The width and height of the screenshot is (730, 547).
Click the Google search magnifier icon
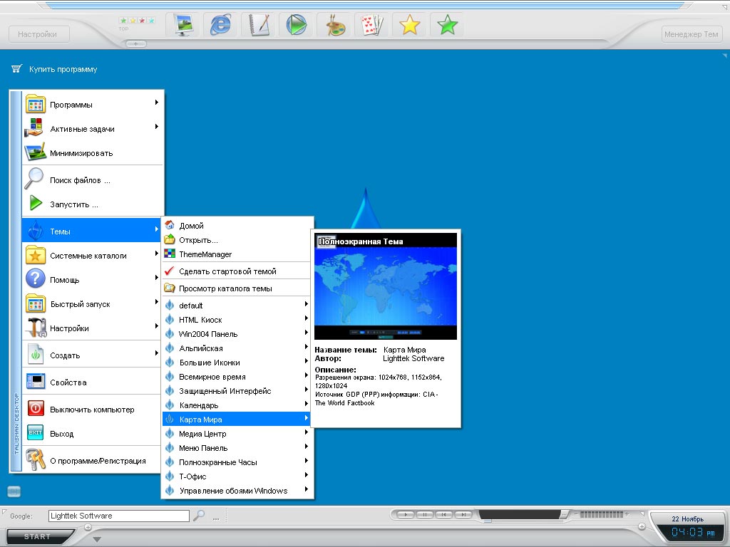tap(199, 516)
